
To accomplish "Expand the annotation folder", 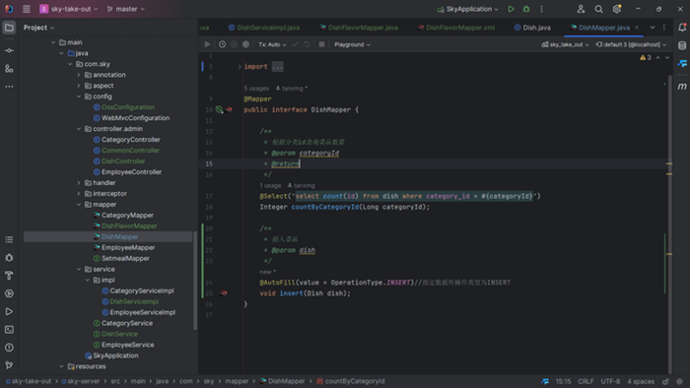I will tap(79, 75).
